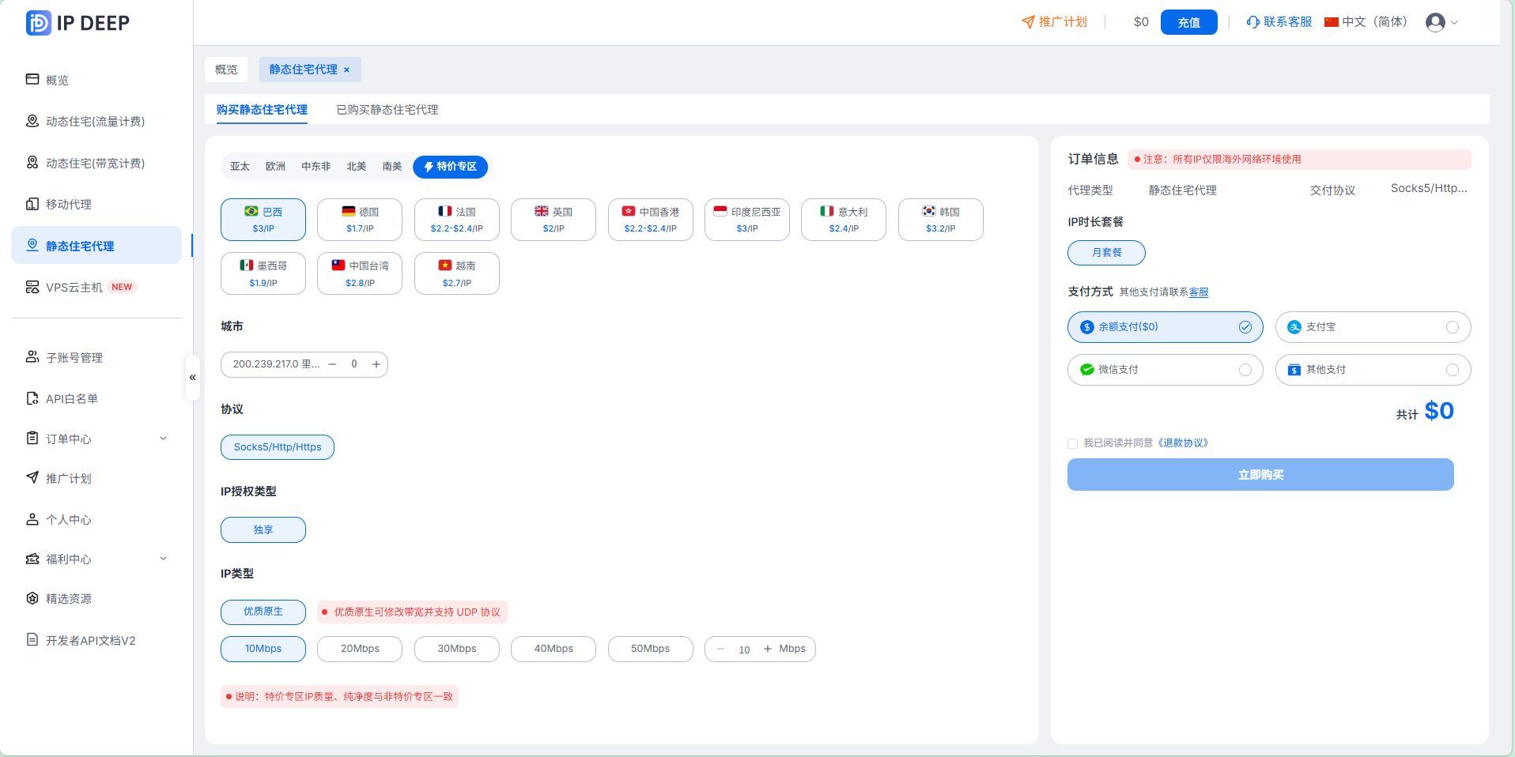This screenshot has height=757, width=1515.
Task: Select the 50Mbps bandwidth option
Action: (x=650, y=649)
